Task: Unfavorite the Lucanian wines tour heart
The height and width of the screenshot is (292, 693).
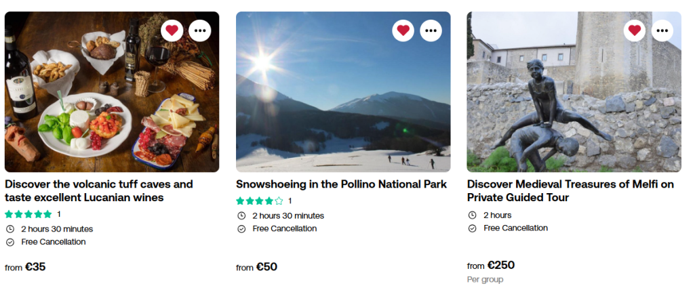Action: pos(172,30)
